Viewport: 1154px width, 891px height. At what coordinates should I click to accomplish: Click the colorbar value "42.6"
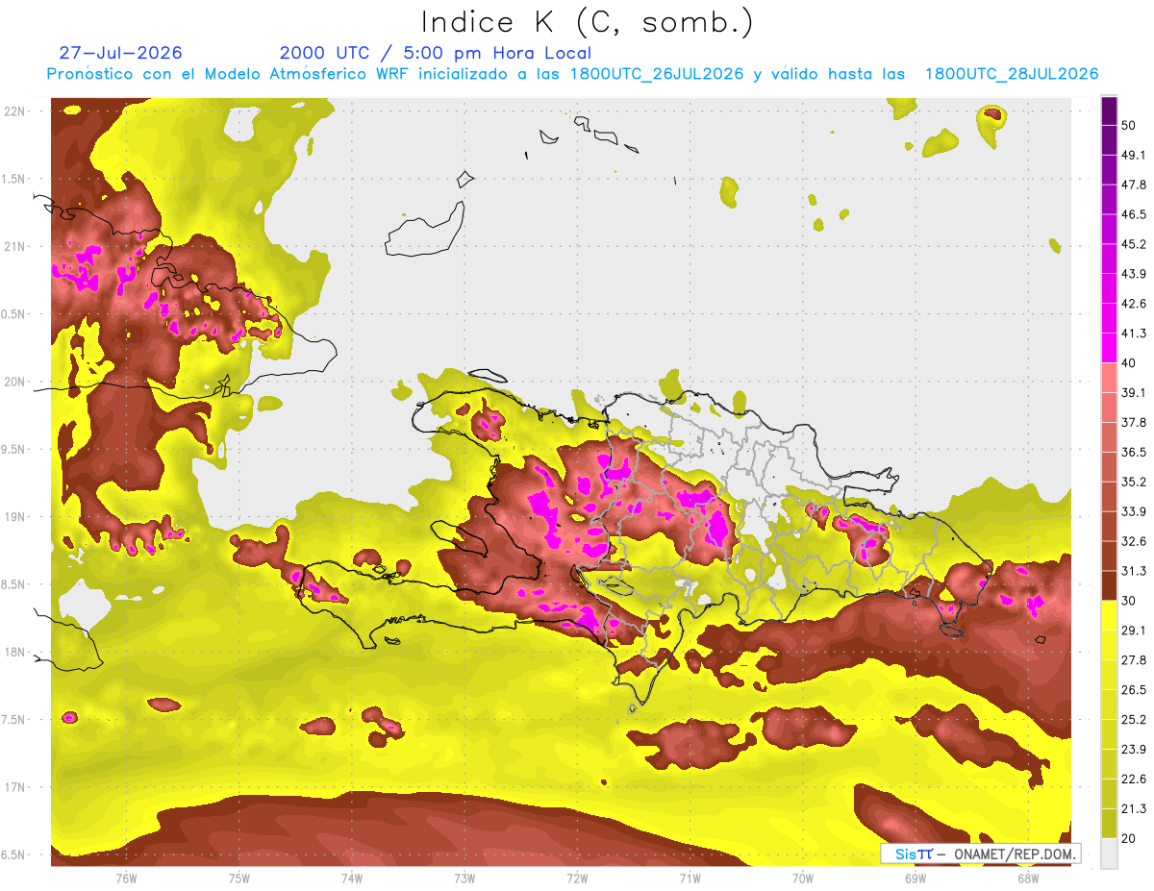(1134, 304)
